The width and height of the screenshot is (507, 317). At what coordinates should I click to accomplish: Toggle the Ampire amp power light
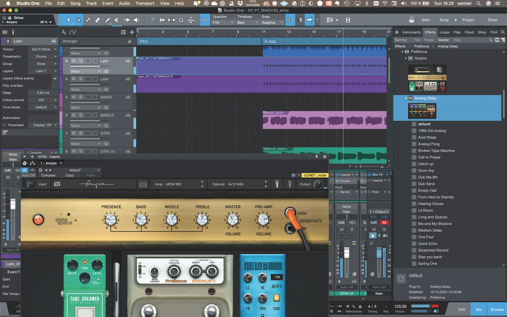38,220
